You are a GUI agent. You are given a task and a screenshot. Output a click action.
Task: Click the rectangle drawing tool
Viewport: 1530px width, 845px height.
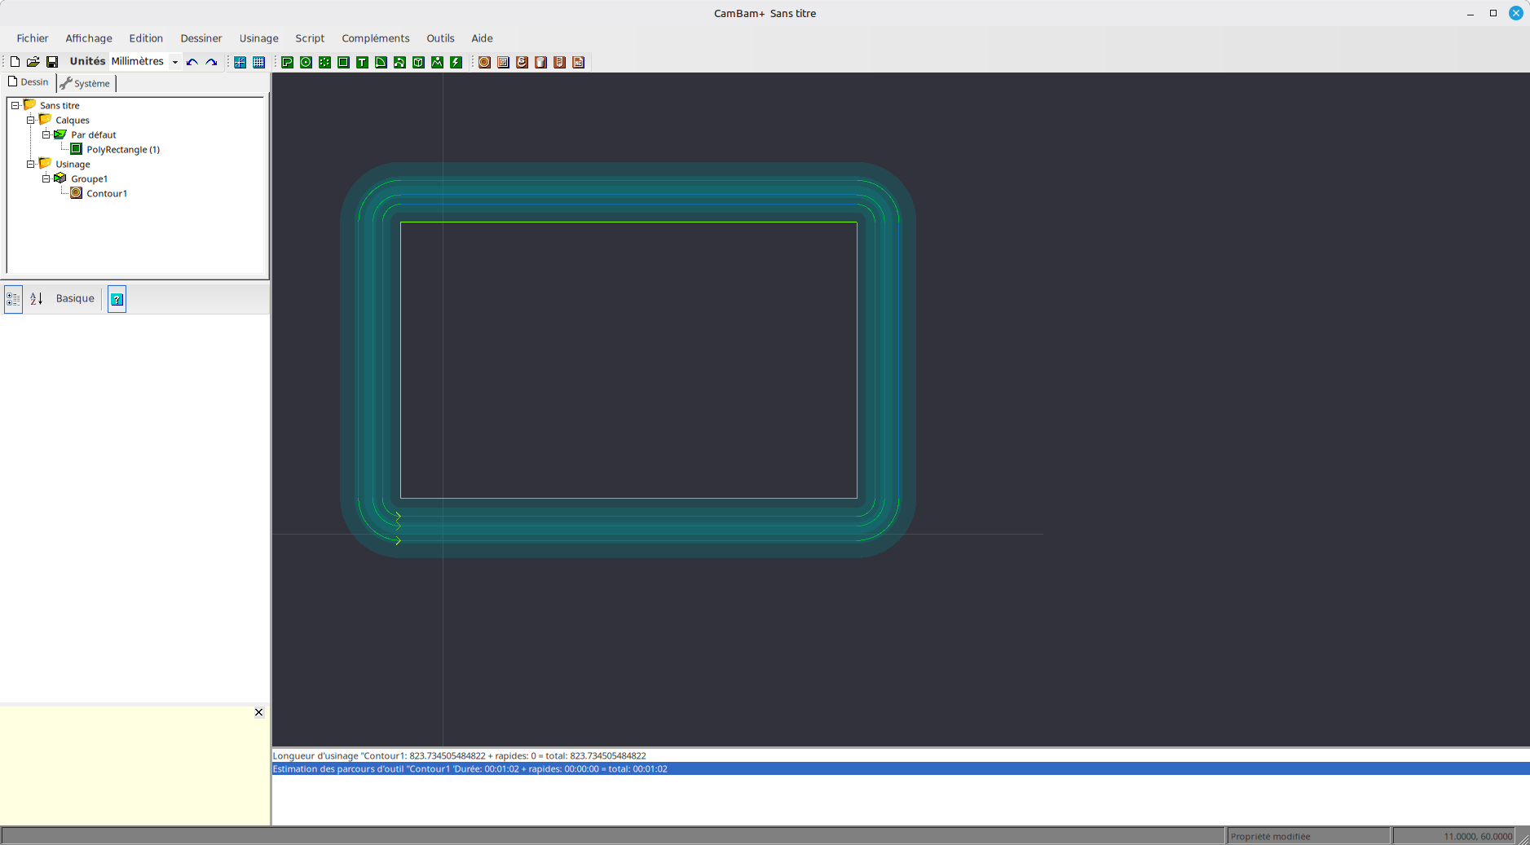343,62
